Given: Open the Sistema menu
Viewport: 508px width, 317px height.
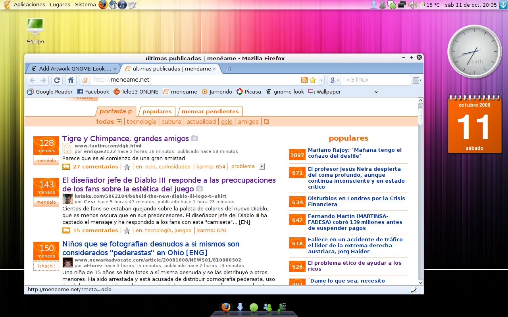Looking at the screenshot, I should (x=85, y=5).
